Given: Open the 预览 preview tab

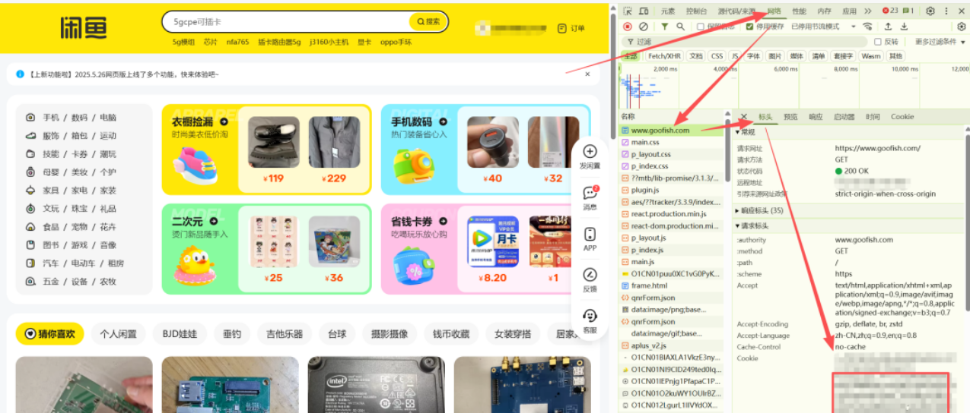Looking at the screenshot, I should pos(790,117).
